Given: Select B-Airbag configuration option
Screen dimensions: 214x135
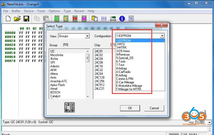Looking at the screenshot, I should [140, 75].
